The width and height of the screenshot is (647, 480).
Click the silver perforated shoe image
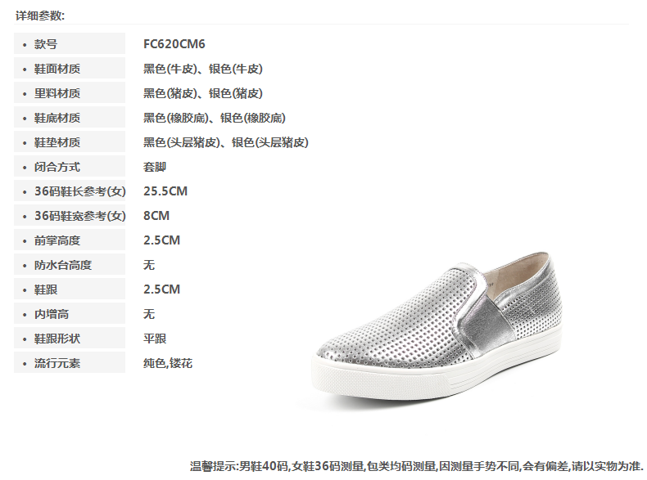(437, 326)
